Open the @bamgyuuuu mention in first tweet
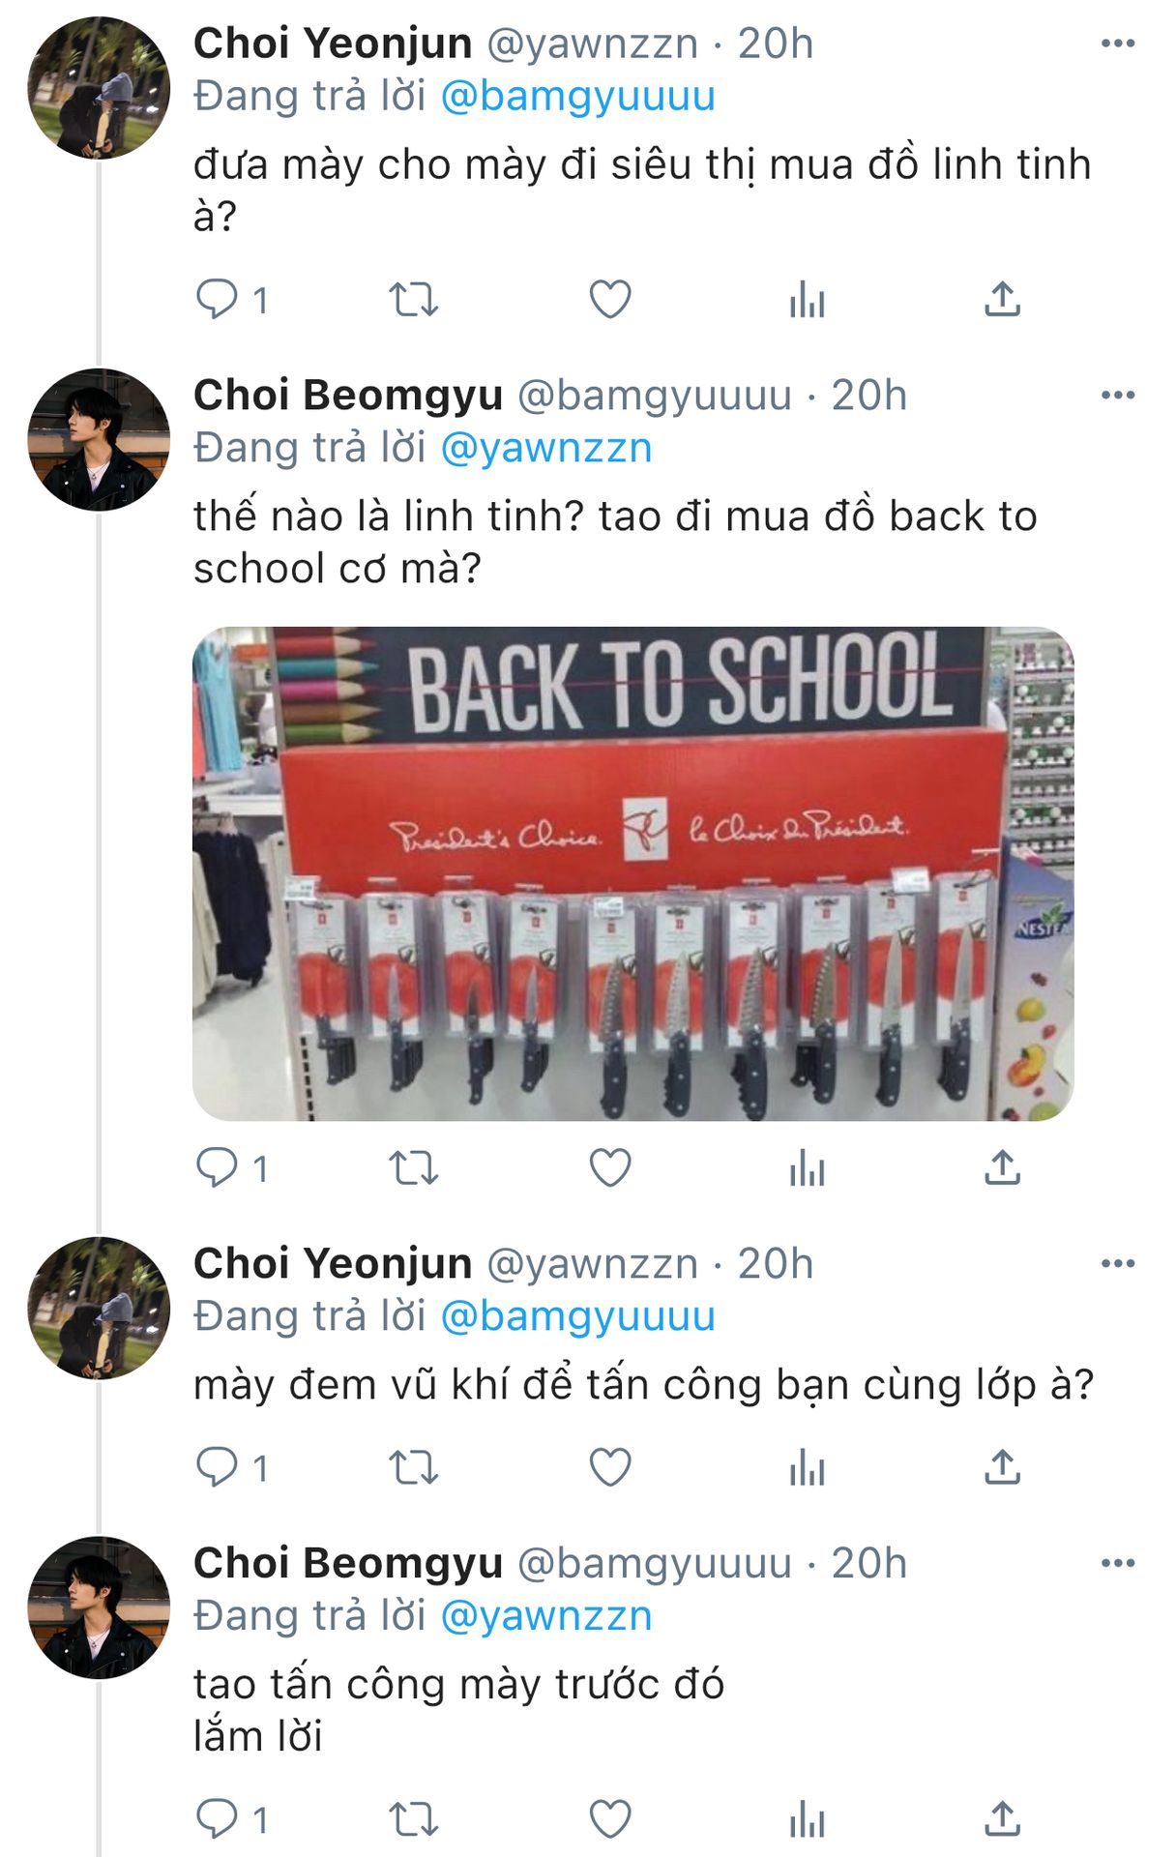Image resolution: width=1176 pixels, height=1857 pixels. coord(578,96)
